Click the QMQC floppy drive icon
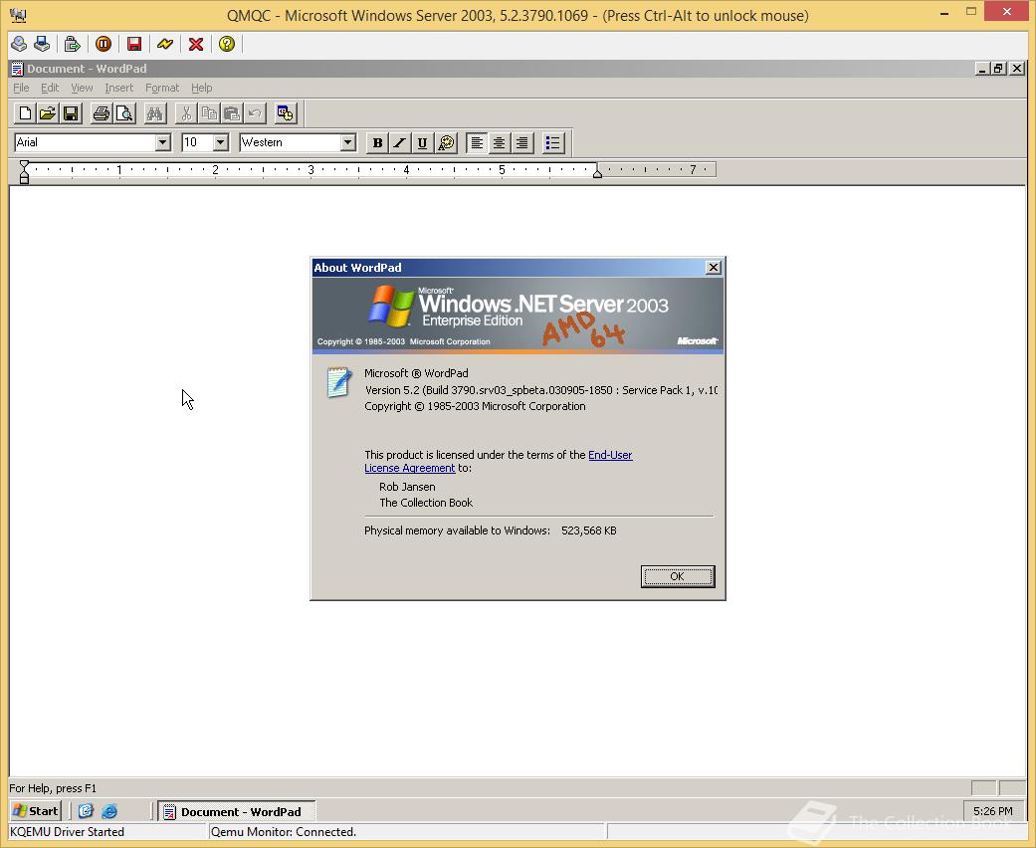This screenshot has width=1036, height=848. point(42,44)
